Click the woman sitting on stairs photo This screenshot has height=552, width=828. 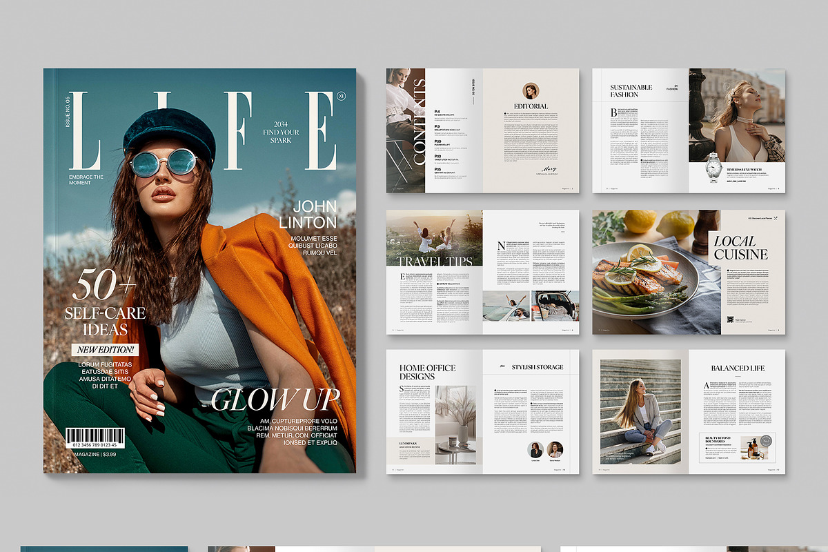point(640,411)
